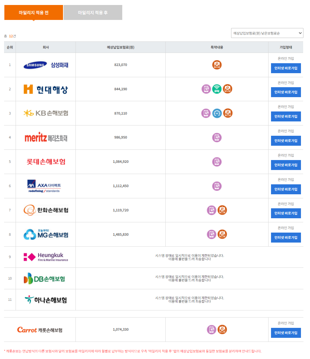
Task: Click the Carrot 캐롯손해보험 logo
Action: click(x=40, y=330)
